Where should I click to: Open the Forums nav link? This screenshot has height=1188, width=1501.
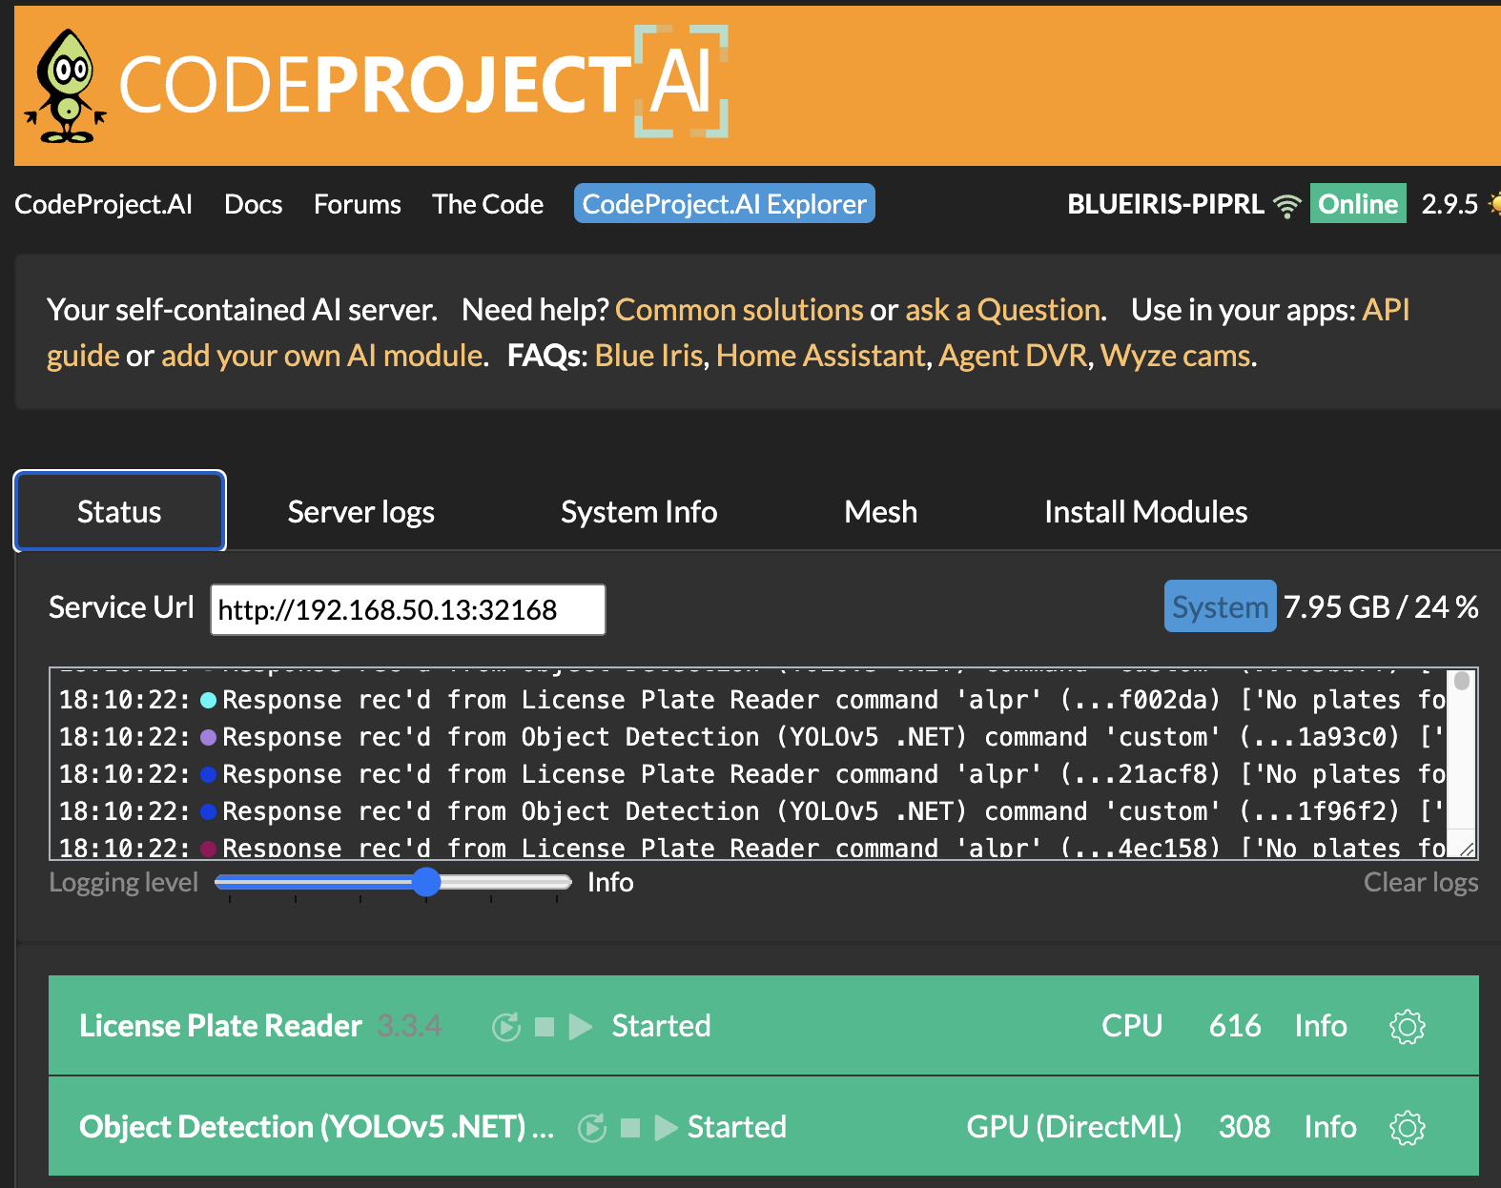pyautogui.click(x=357, y=204)
